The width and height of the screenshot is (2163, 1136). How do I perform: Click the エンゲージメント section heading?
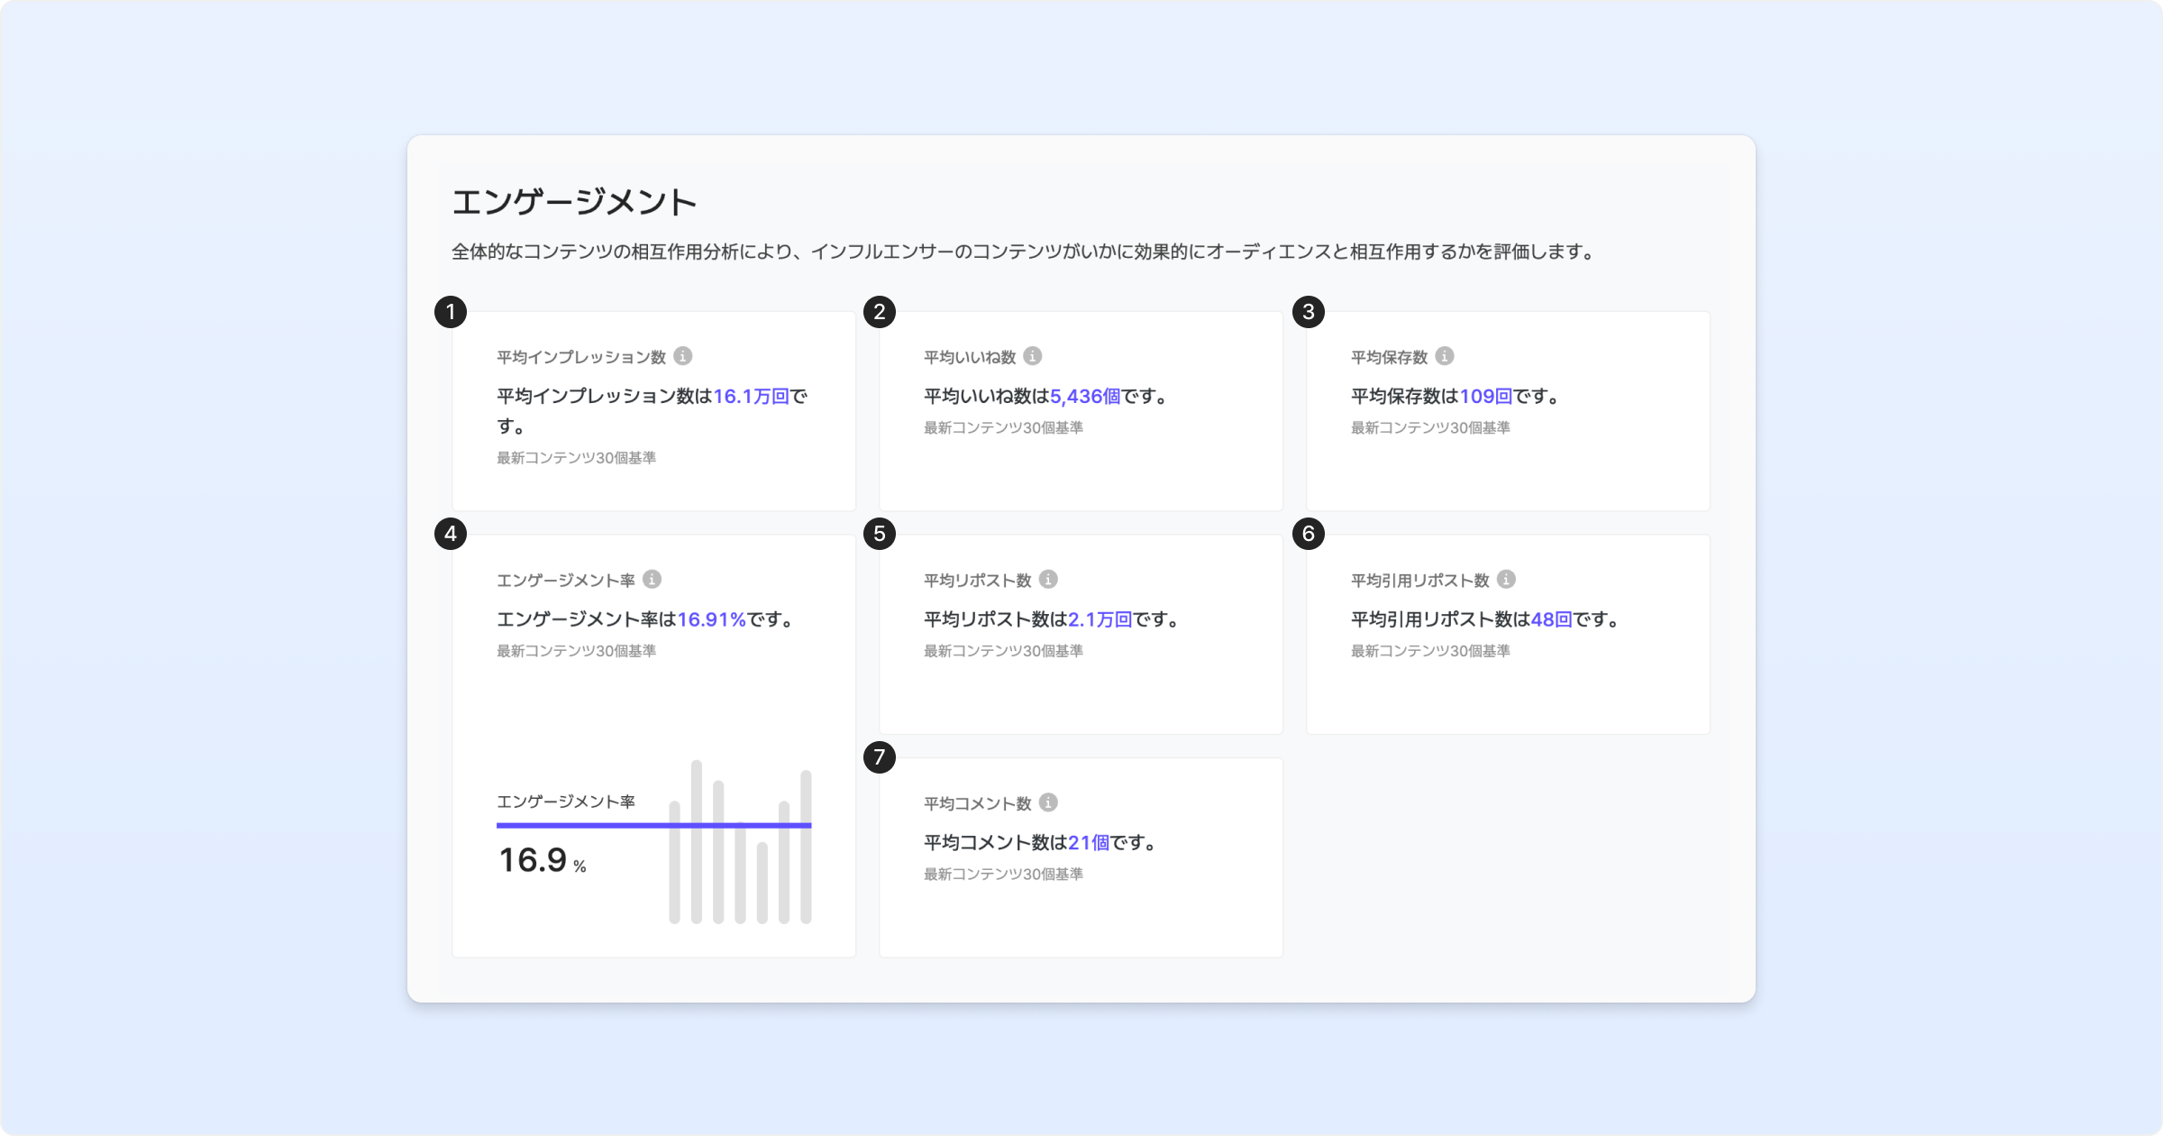coord(574,202)
